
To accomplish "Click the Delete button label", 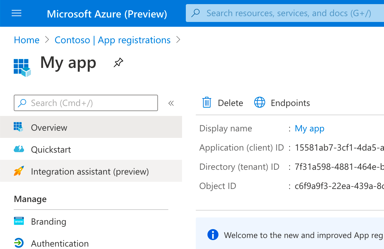I will [x=230, y=103].
